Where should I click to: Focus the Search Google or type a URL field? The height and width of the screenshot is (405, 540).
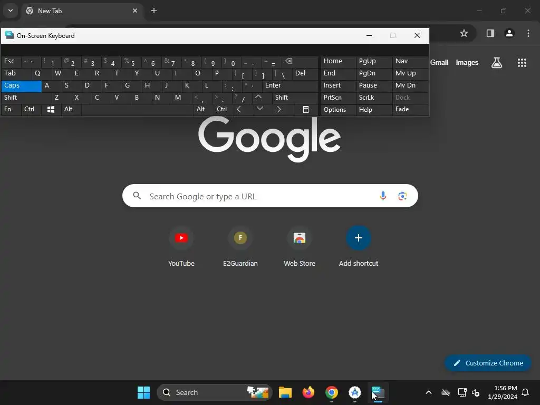(x=270, y=196)
